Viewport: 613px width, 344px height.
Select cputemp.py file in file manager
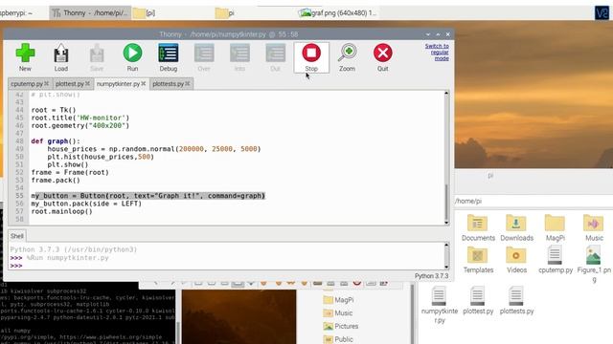tap(556, 260)
